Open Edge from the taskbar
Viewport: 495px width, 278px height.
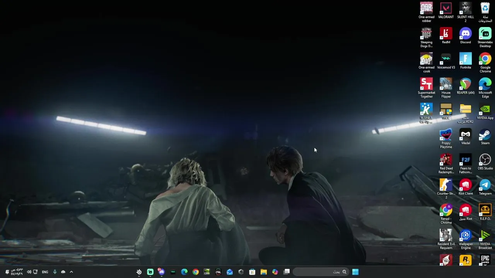pos(184,272)
